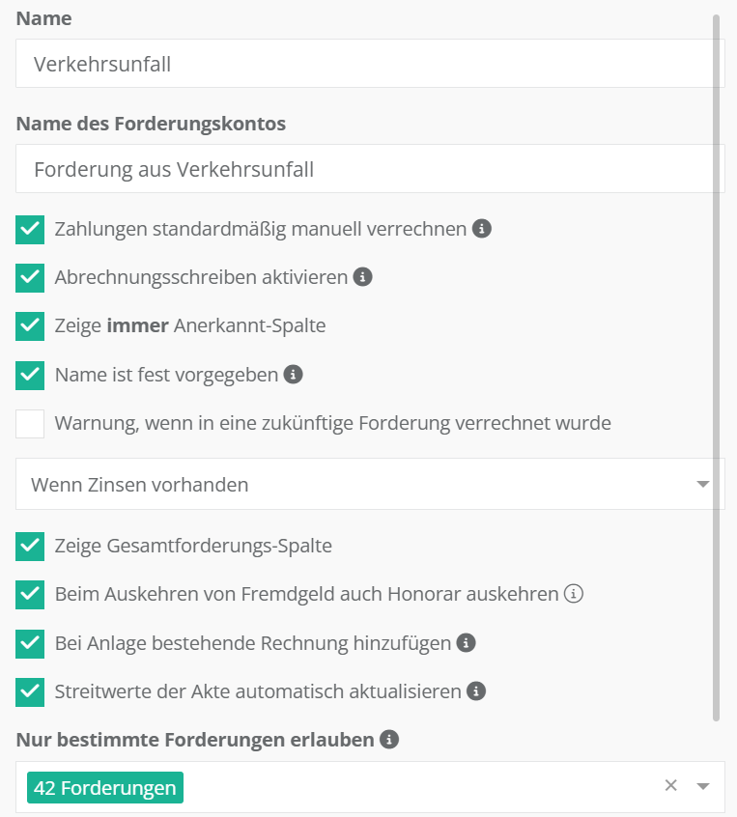Toggle Zeige Gesamtforderungs-Spalte checkbox
Image resolution: width=737 pixels, height=817 pixels.
(x=30, y=546)
